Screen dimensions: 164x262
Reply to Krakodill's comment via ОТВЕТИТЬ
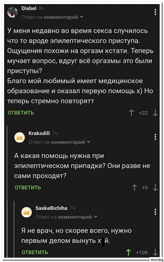tap(28, 188)
